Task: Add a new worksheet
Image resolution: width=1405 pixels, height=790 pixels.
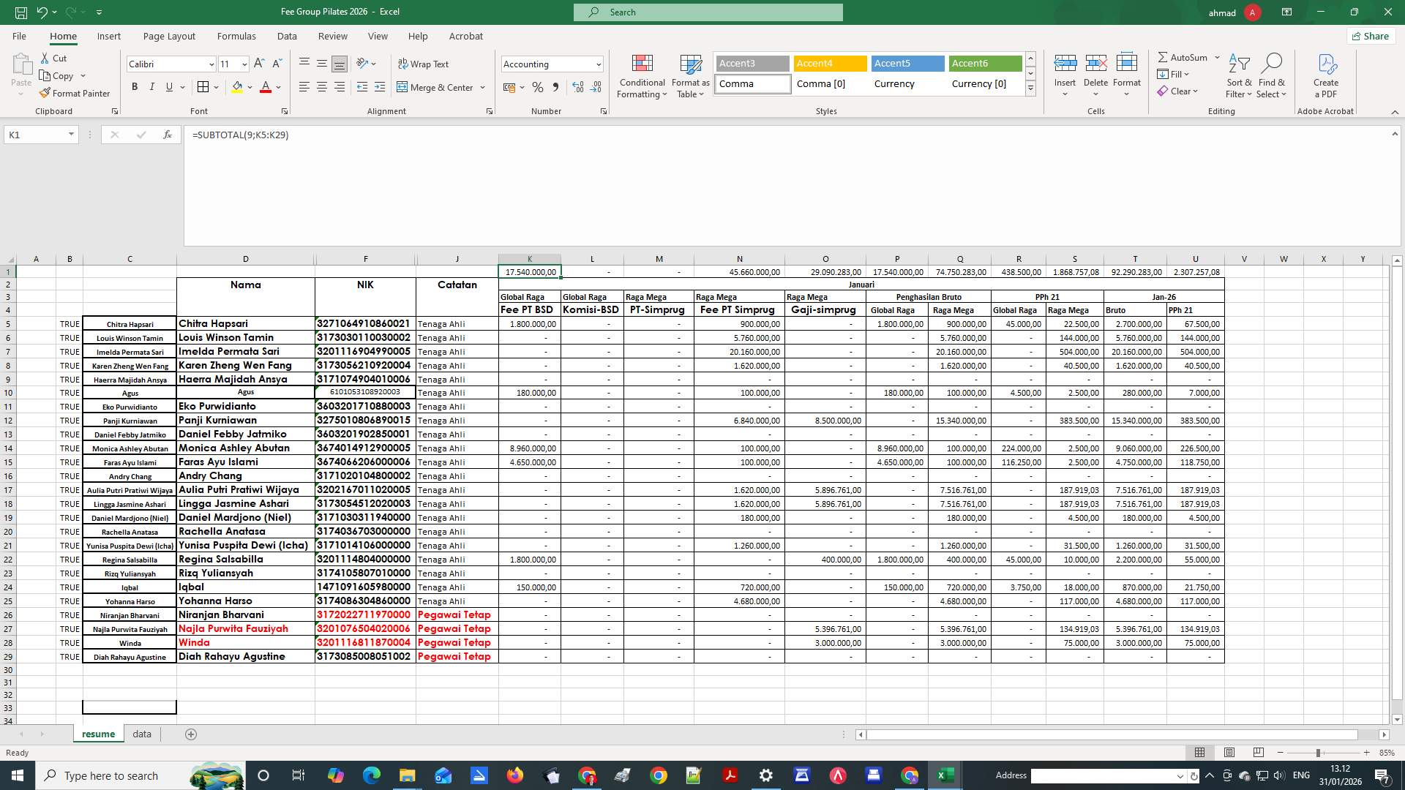Action: [190, 734]
